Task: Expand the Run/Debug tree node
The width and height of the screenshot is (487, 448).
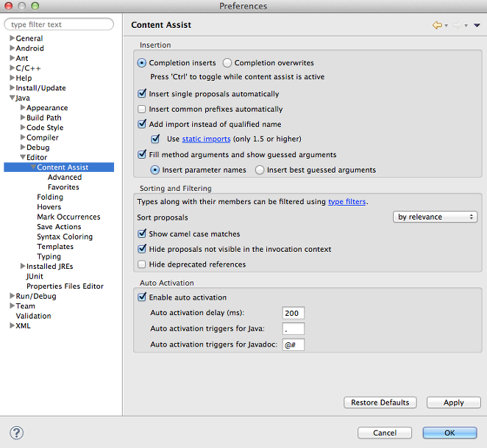Action: point(12,296)
